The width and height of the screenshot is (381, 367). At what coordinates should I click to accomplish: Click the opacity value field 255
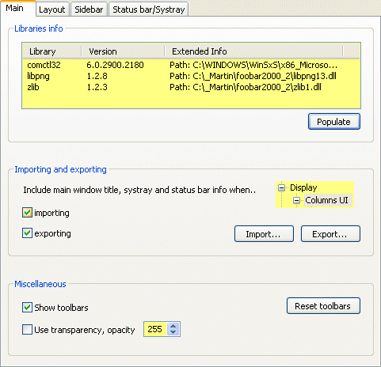point(155,329)
